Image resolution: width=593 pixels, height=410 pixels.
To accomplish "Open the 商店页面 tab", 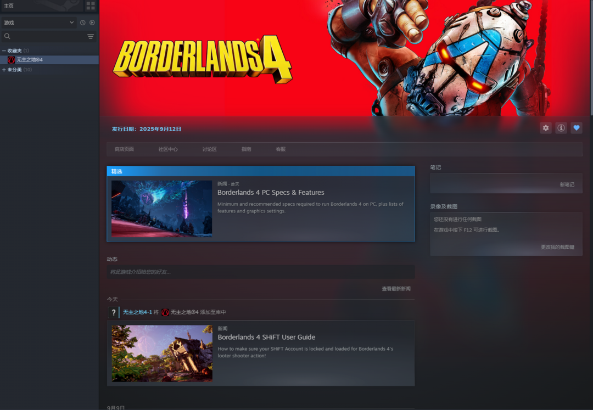I will pyautogui.click(x=125, y=149).
